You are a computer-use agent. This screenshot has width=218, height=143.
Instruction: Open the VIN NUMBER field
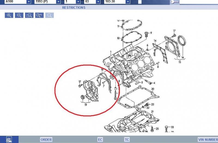[x=208, y=140]
